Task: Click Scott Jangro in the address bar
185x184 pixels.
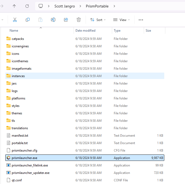Action: tap(65, 6)
